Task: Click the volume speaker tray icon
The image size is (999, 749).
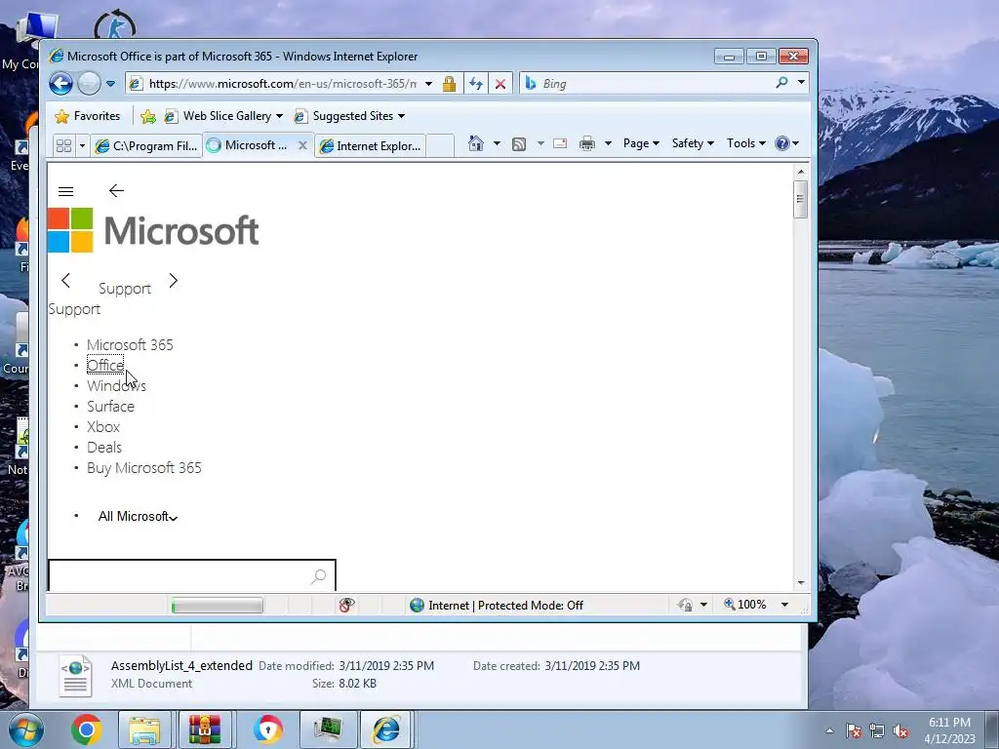Action: [900, 731]
